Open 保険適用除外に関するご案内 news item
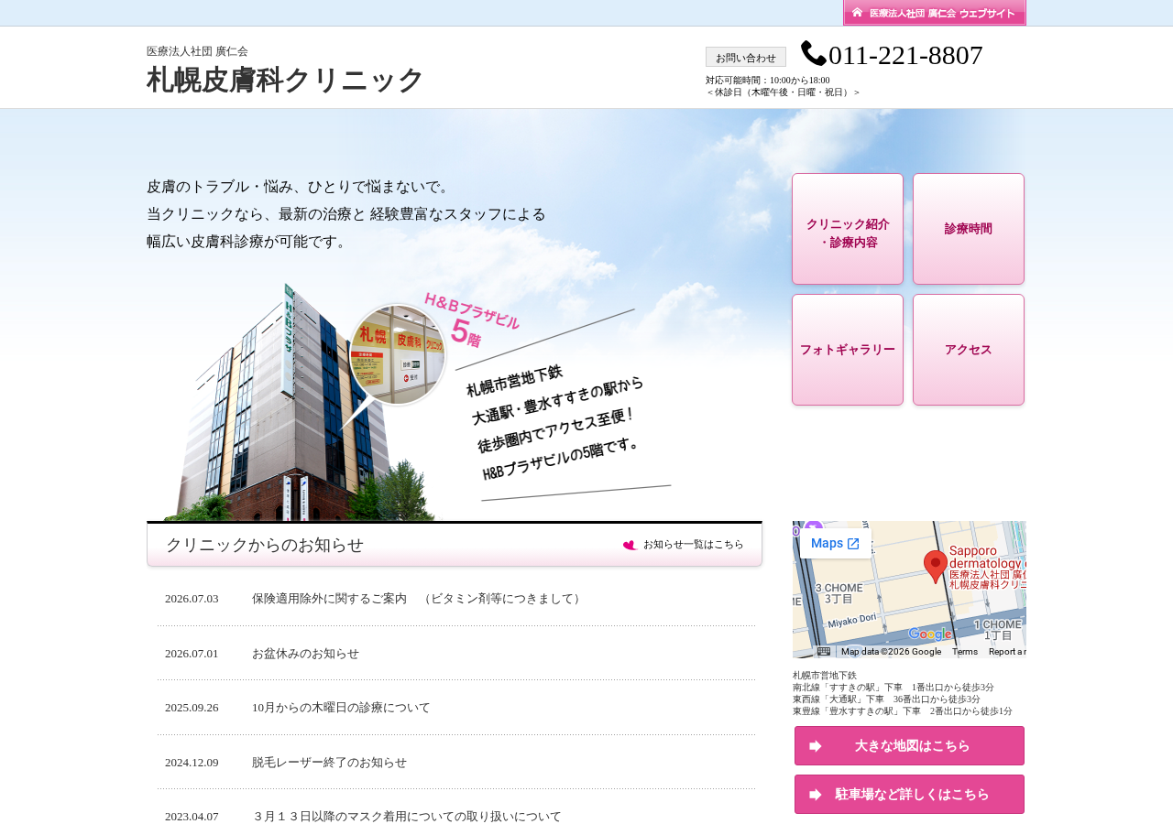Image resolution: width=1173 pixels, height=824 pixels. pos(419,599)
